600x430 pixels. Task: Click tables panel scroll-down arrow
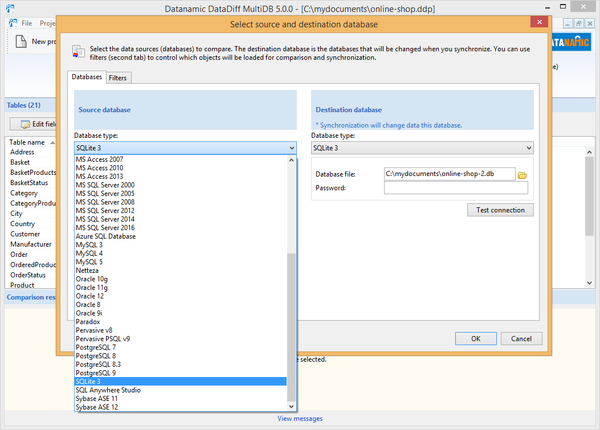coord(589,283)
